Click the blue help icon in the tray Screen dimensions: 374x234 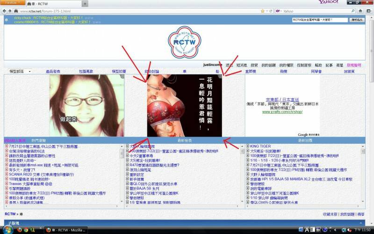[324, 230]
